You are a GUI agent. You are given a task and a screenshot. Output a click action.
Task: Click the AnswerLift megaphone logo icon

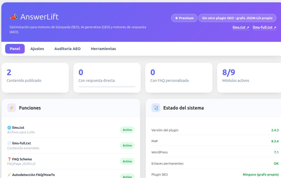(x=14, y=17)
